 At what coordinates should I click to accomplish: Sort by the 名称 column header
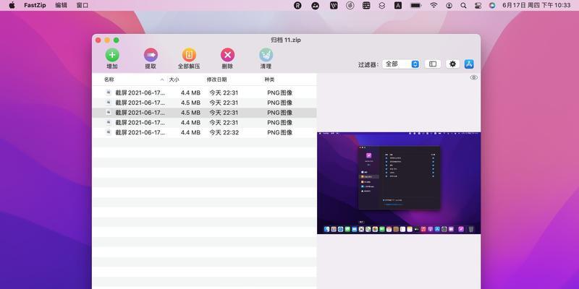(x=109, y=79)
